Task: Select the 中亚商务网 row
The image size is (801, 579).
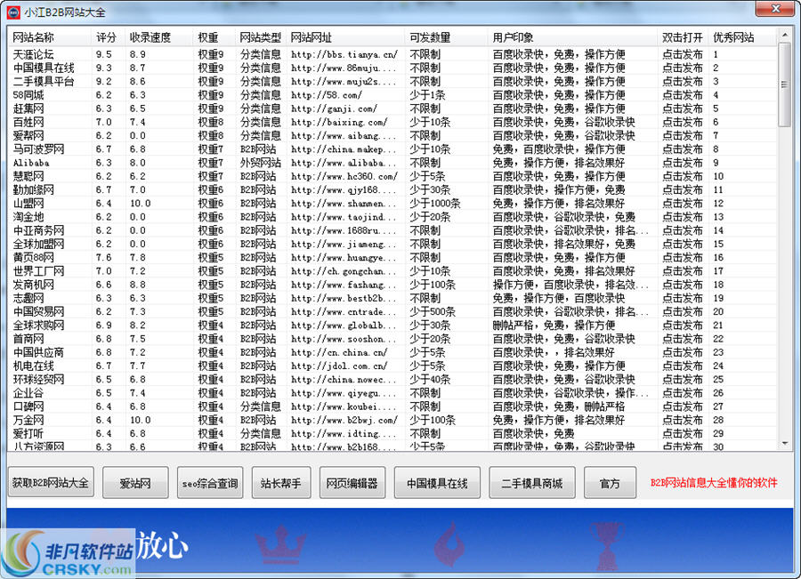Action: tap(392, 230)
